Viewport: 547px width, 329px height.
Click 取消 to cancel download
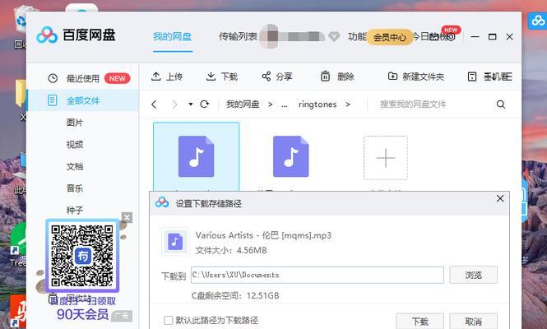474,322
